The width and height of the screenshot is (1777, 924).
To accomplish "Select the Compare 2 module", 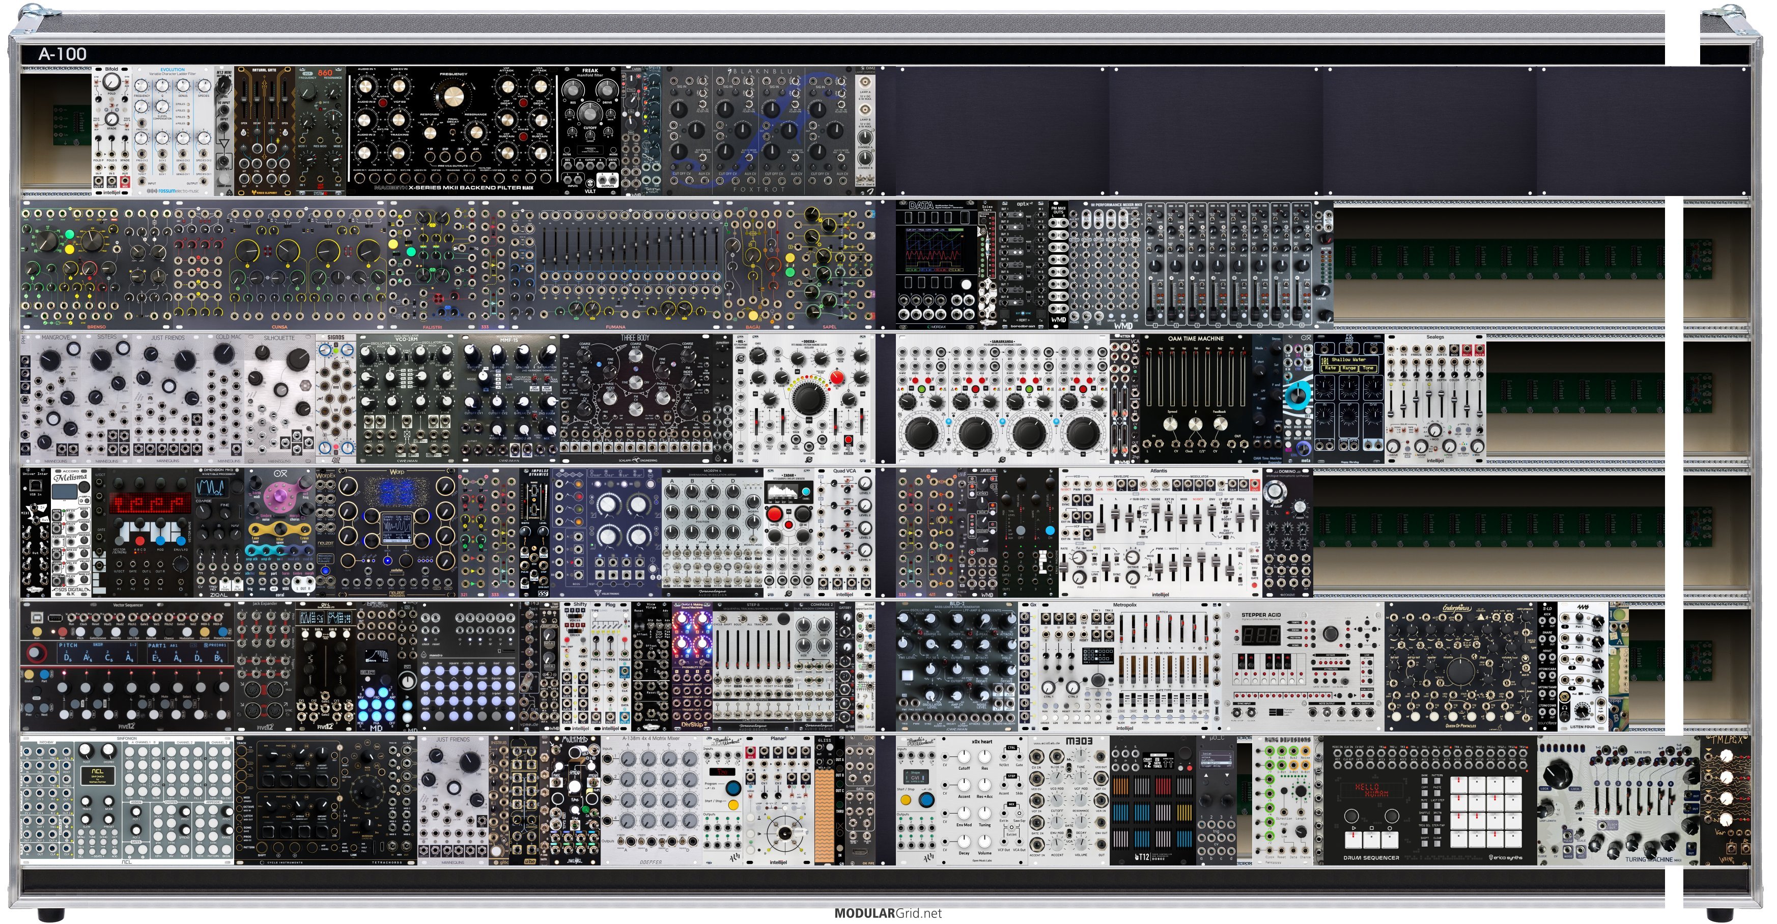I will [x=814, y=666].
